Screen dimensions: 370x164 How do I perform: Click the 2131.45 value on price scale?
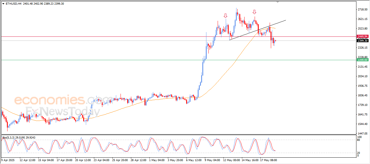[362, 67]
